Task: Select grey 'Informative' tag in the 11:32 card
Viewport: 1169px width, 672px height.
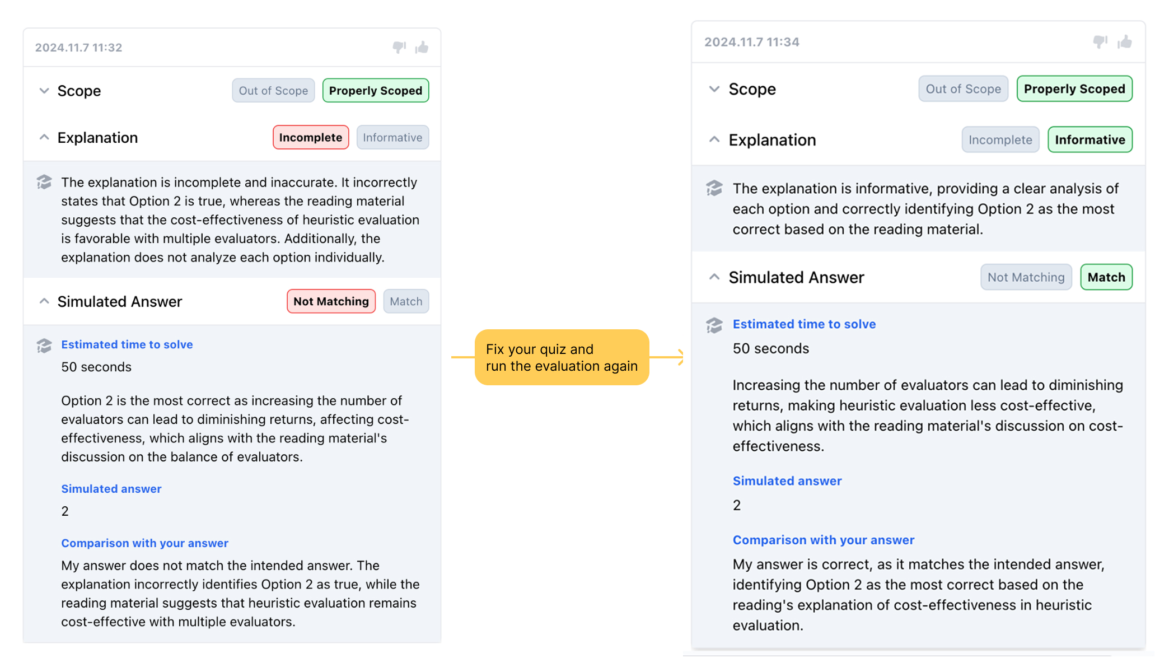Action: 392,137
